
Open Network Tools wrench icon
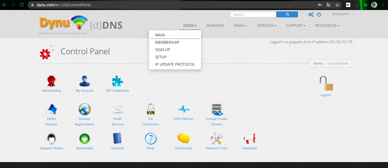(x=217, y=139)
